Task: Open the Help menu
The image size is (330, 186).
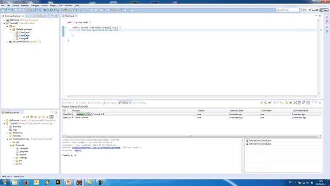Action: pyautogui.click(x=77, y=6)
